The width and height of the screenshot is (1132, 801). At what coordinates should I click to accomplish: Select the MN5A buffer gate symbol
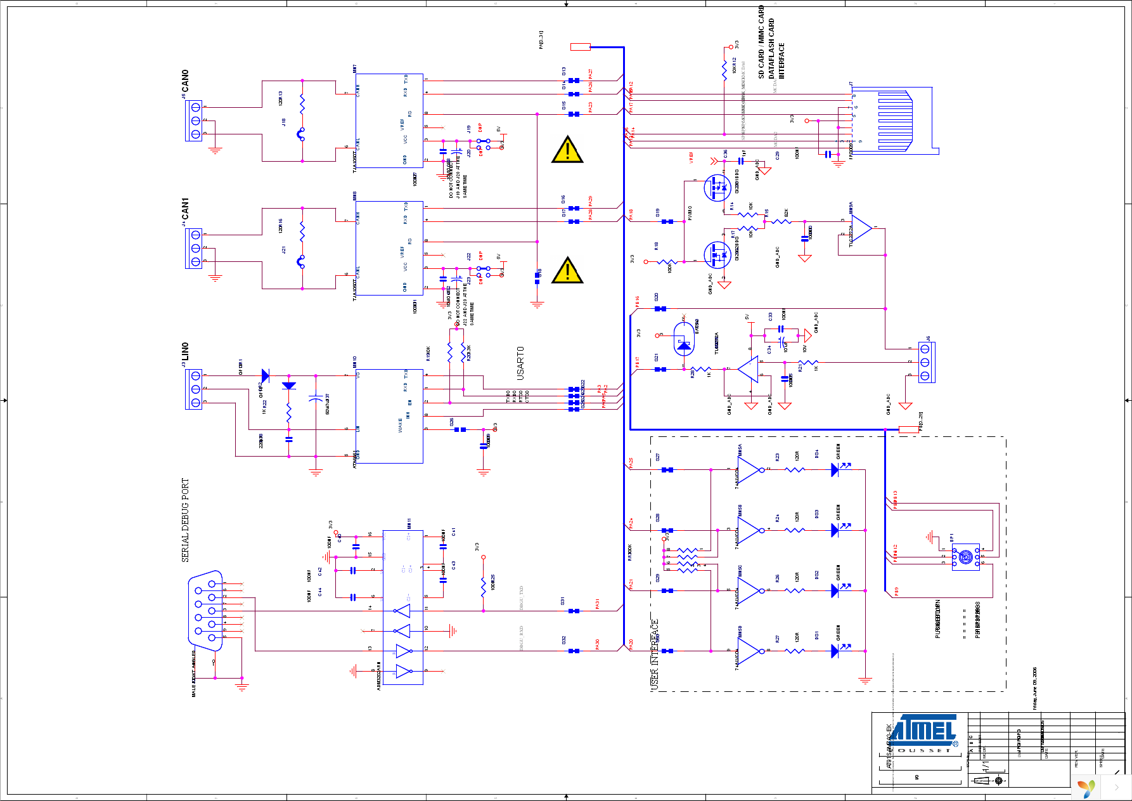coord(750,470)
